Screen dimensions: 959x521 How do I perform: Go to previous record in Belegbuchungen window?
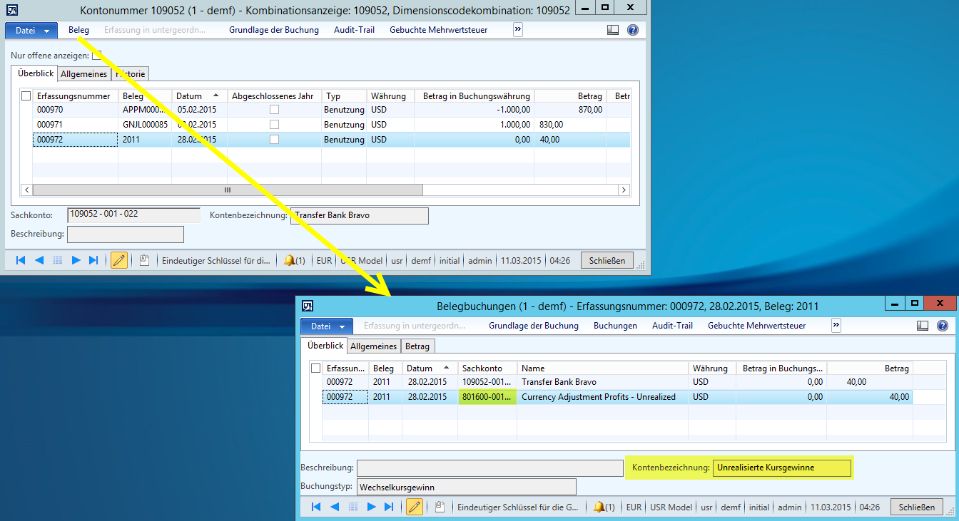(334, 507)
